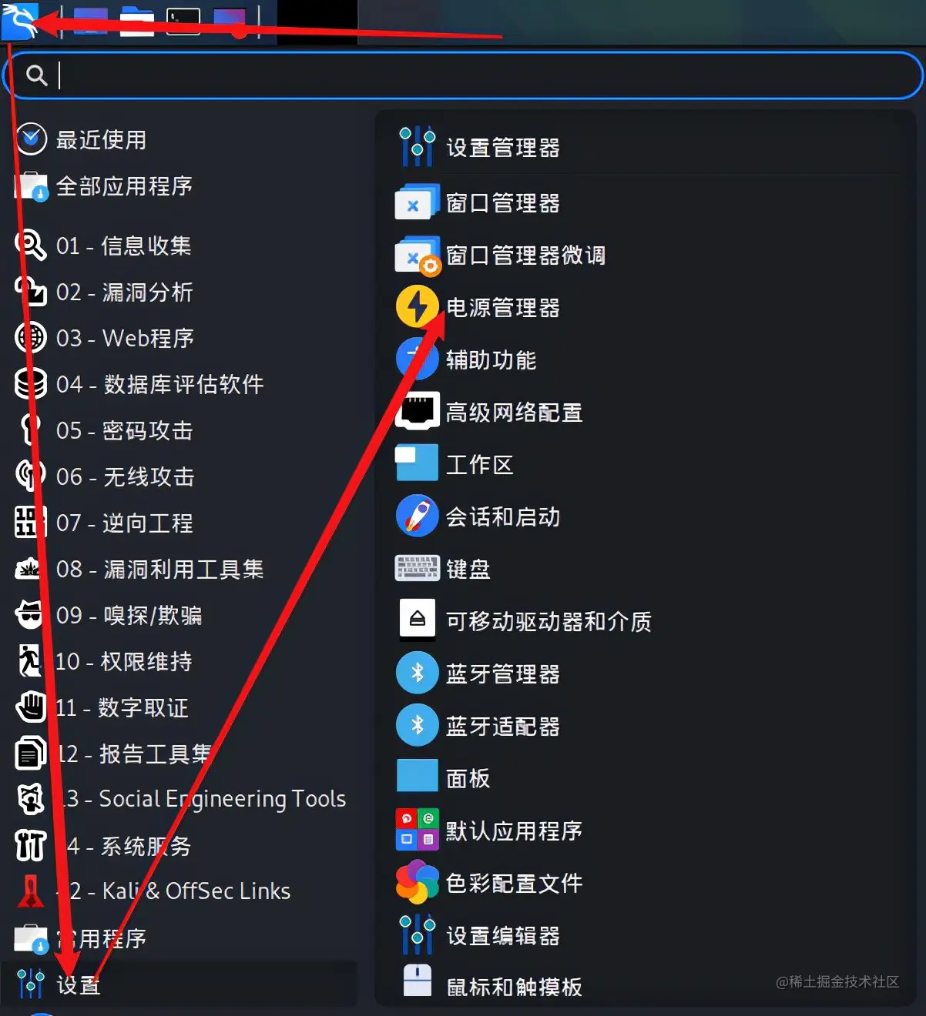Screen dimensions: 926x1016
Task: Open Color Profiles (色彩配置文件) icon
Action: coord(417,882)
